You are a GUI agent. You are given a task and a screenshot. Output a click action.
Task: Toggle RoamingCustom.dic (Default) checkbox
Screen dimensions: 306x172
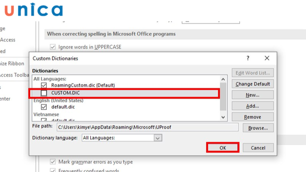pos(44,85)
